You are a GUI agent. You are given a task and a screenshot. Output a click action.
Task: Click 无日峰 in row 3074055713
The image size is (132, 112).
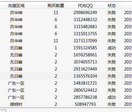[16, 62]
